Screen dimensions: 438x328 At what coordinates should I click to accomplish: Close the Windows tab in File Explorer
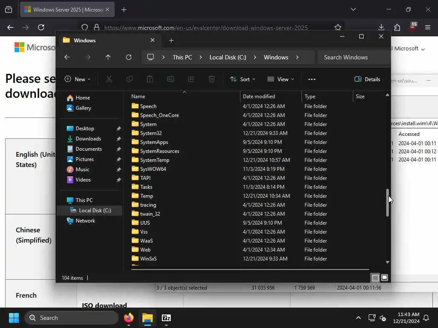click(153, 40)
